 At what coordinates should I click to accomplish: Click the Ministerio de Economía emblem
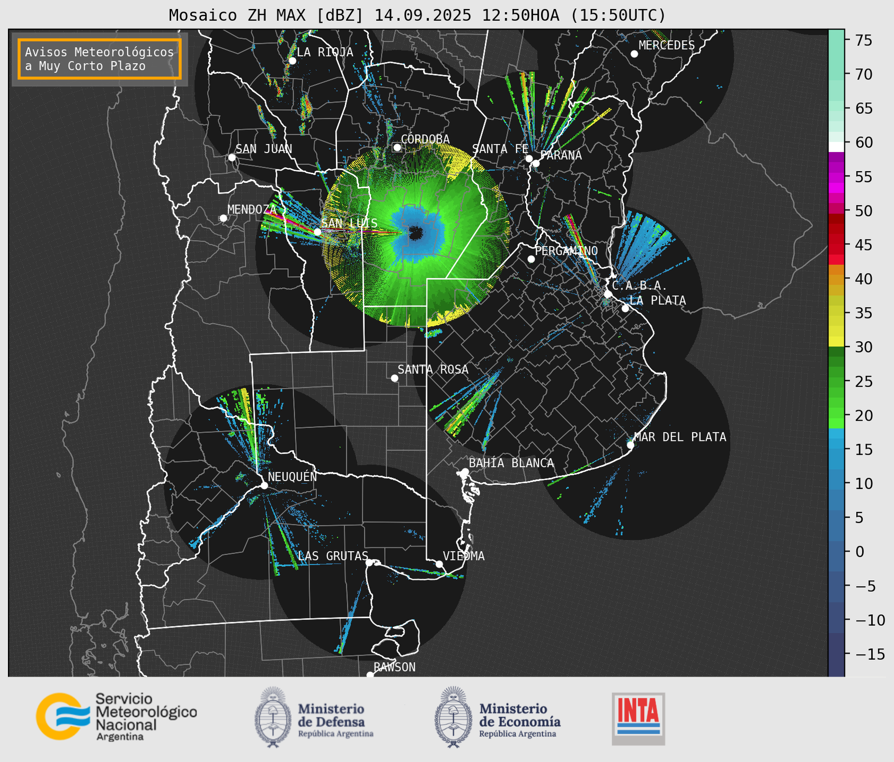(453, 717)
